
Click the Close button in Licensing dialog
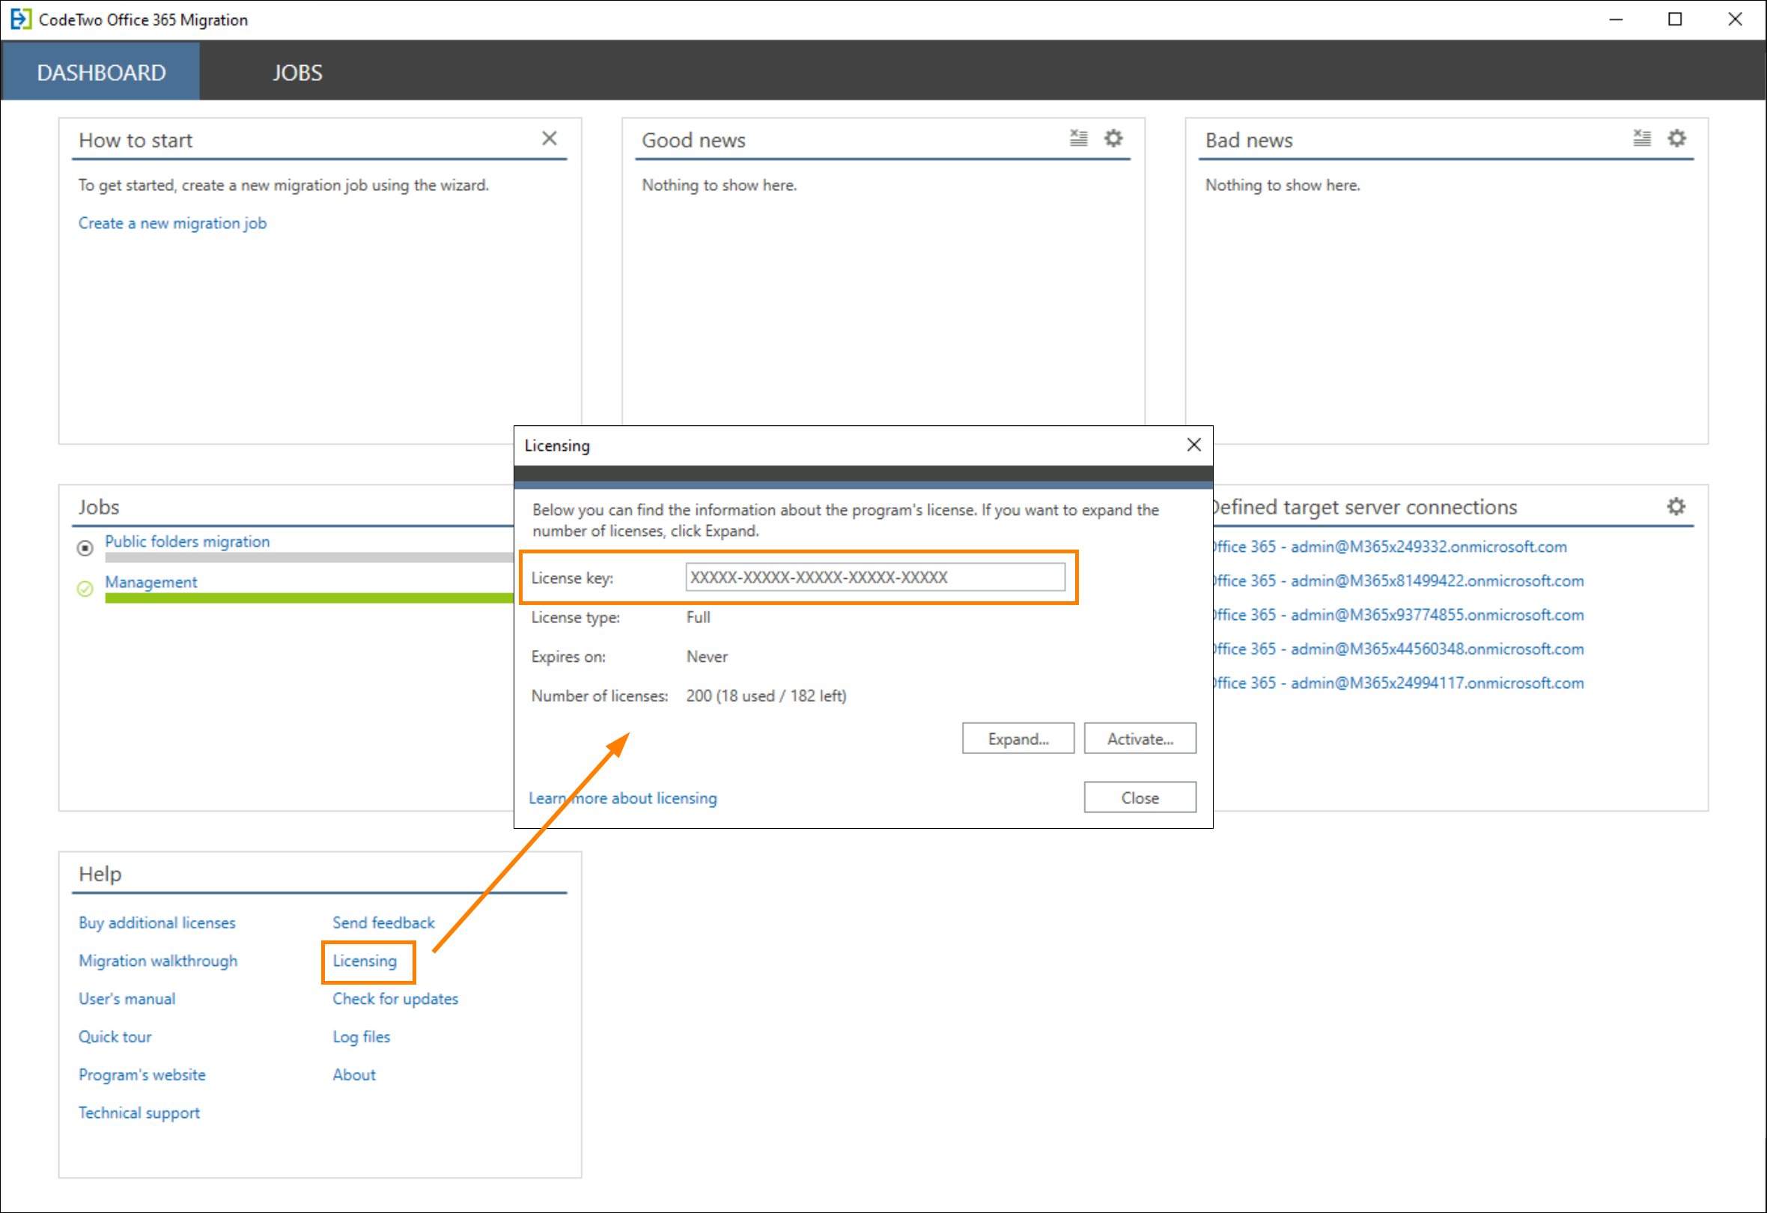(1140, 797)
